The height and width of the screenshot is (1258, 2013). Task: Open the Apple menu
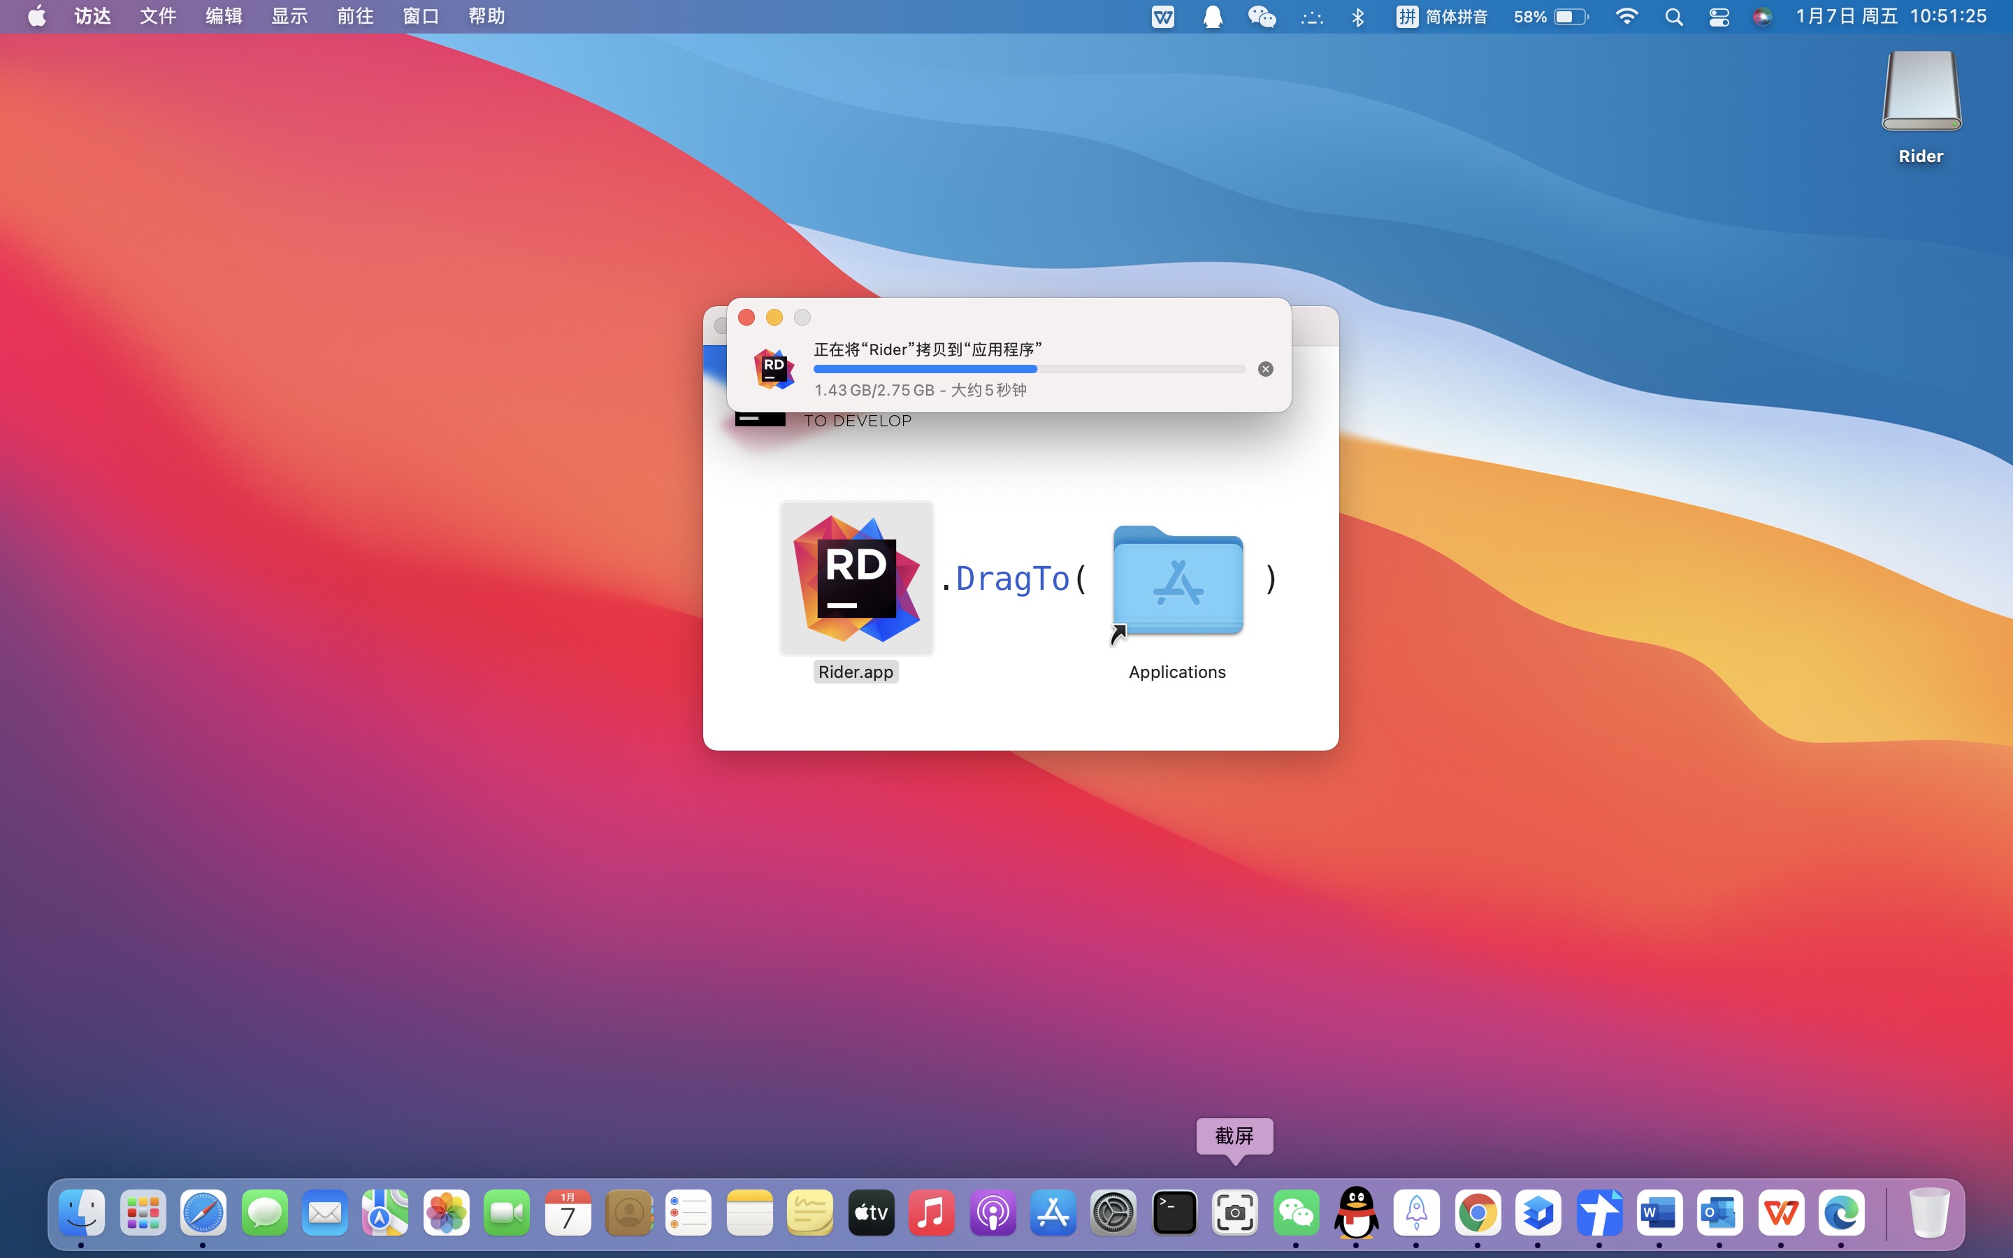click(36, 17)
